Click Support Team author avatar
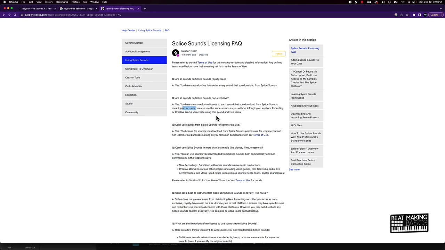This screenshot has width=445, height=250. pyautogui.click(x=176, y=53)
